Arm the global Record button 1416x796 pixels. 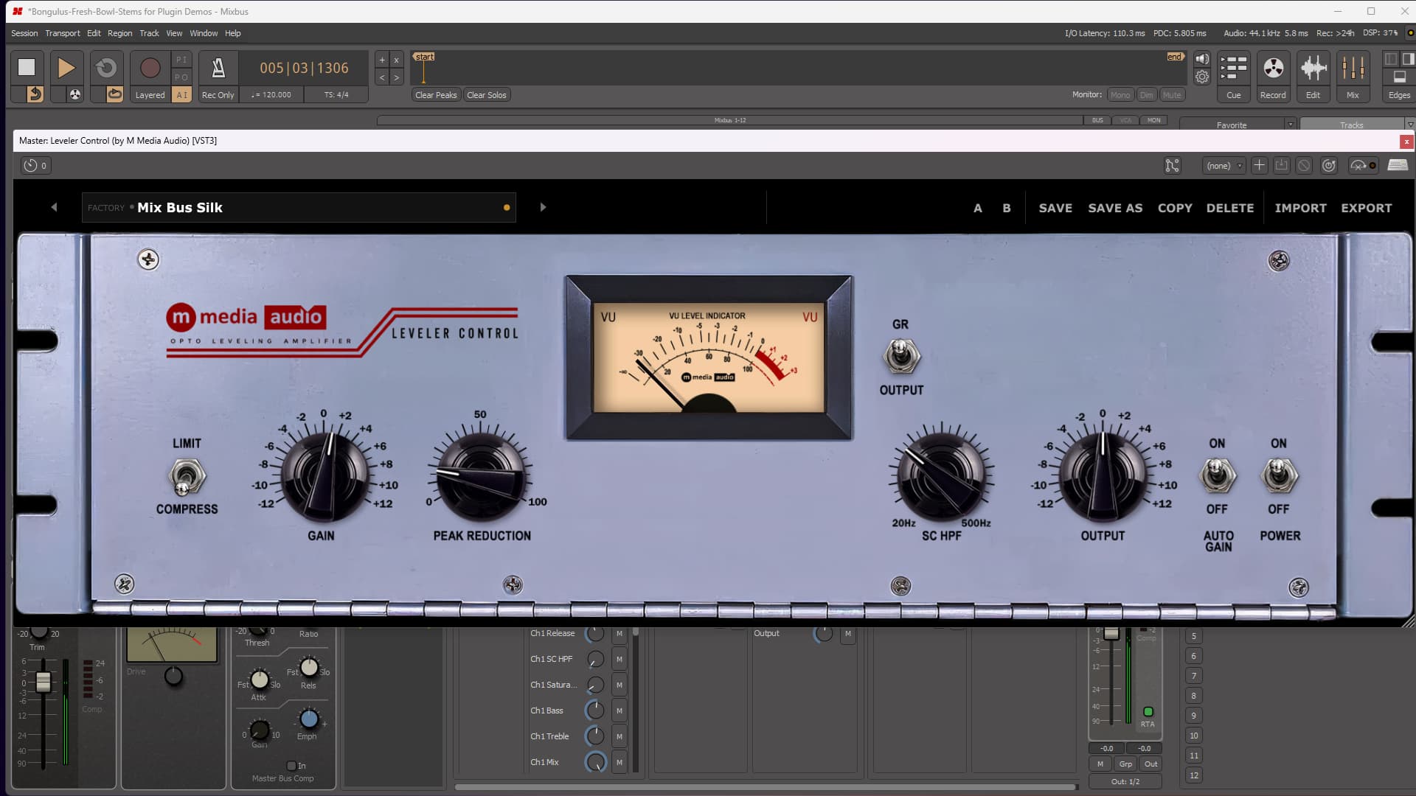coord(150,67)
